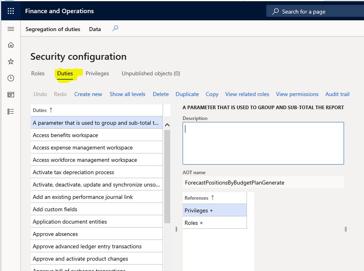Click Create new duty
The height and width of the screenshot is (271, 364).
(88, 94)
